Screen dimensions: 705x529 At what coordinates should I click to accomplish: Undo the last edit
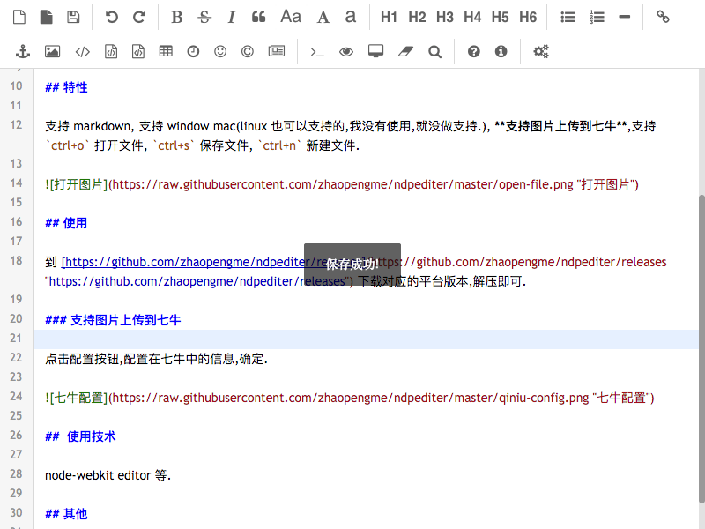pos(111,17)
